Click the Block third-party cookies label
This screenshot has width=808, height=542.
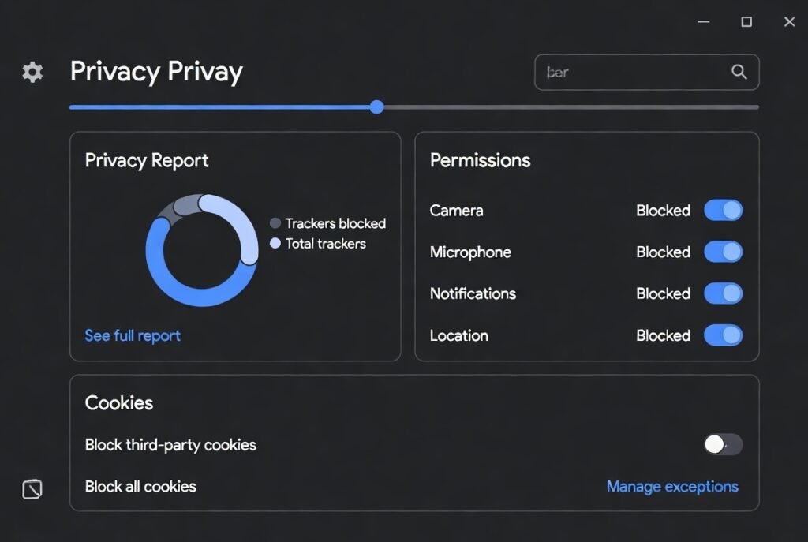(170, 445)
